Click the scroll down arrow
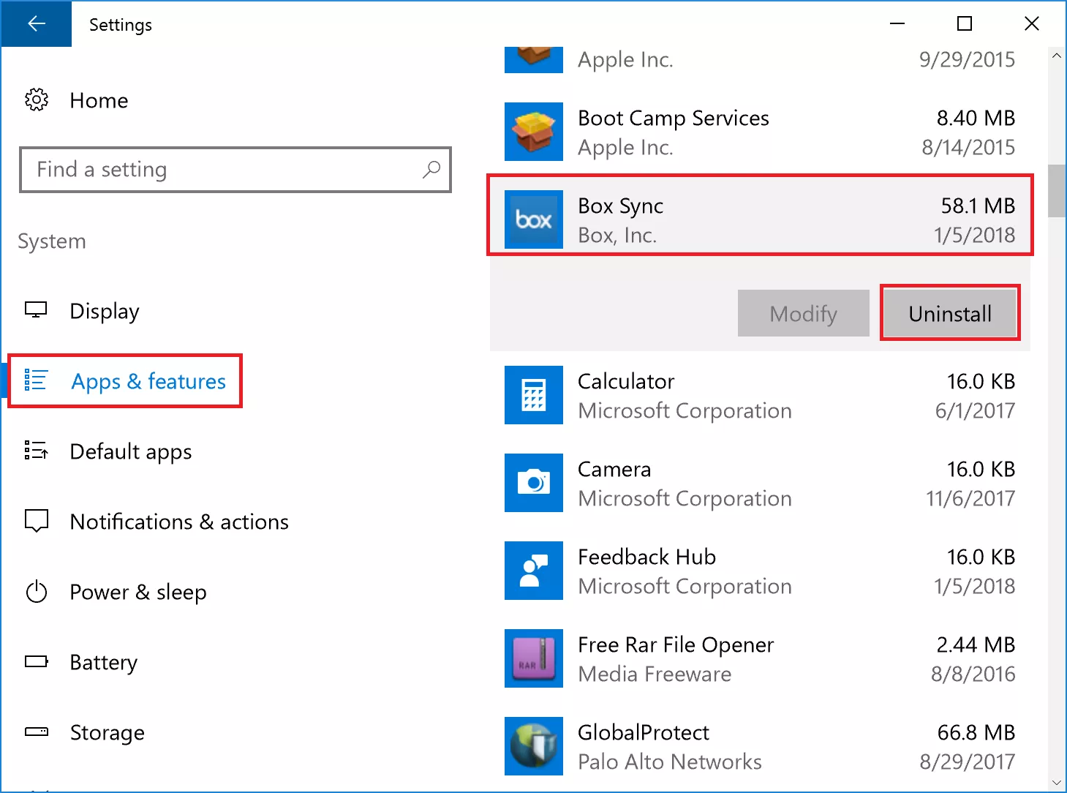The height and width of the screenshot is (793, 1067). [x=1057, y=783]
